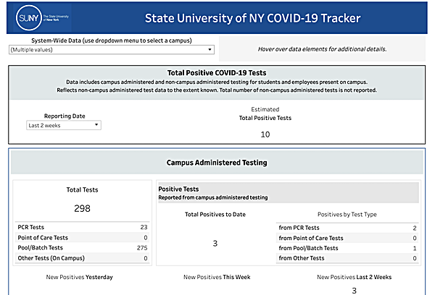Click the Estimated Total Positive Tests value
The height and width of the screenshot is (295, 435).
[x=265, y=134]
